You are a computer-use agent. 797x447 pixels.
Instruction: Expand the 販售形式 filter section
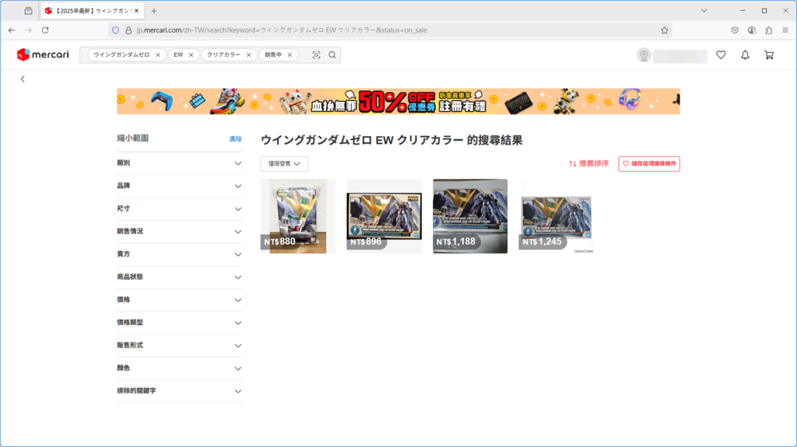tap(180, 345)
